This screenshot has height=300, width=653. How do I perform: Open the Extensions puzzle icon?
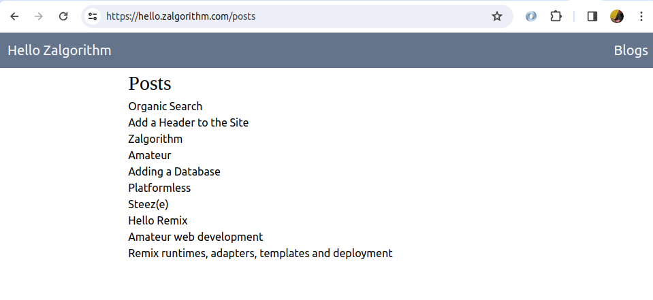tap(556, 16)
